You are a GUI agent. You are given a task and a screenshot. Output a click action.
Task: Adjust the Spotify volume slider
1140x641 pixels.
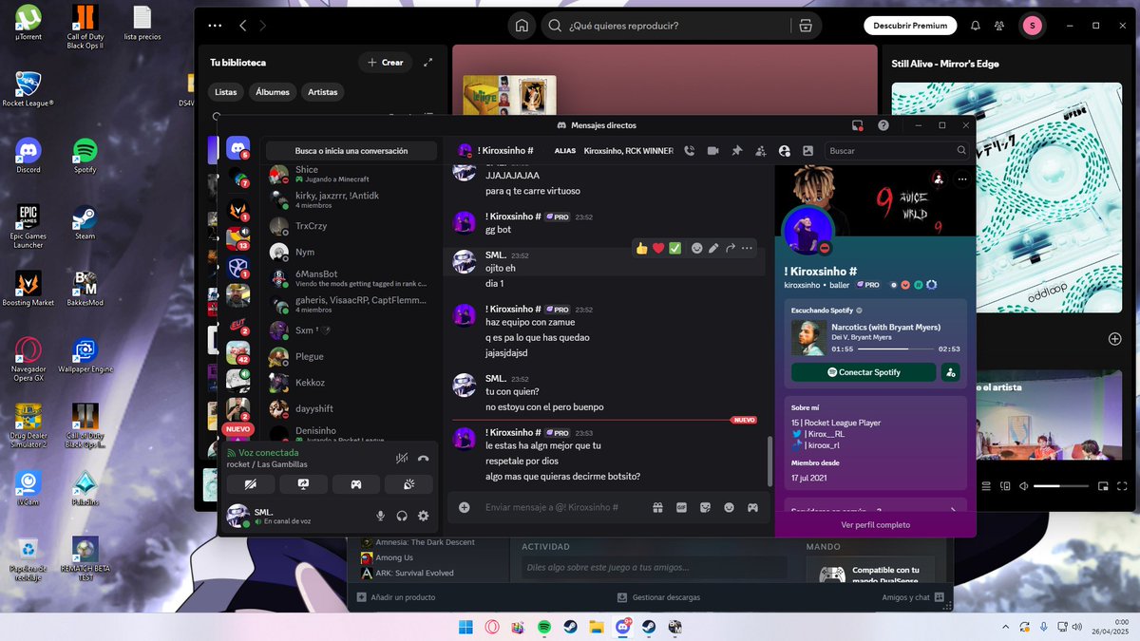[1061, 485]
